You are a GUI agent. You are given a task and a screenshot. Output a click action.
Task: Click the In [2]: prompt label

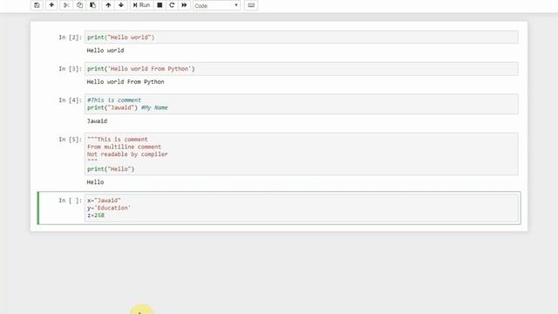pos(70,38)
